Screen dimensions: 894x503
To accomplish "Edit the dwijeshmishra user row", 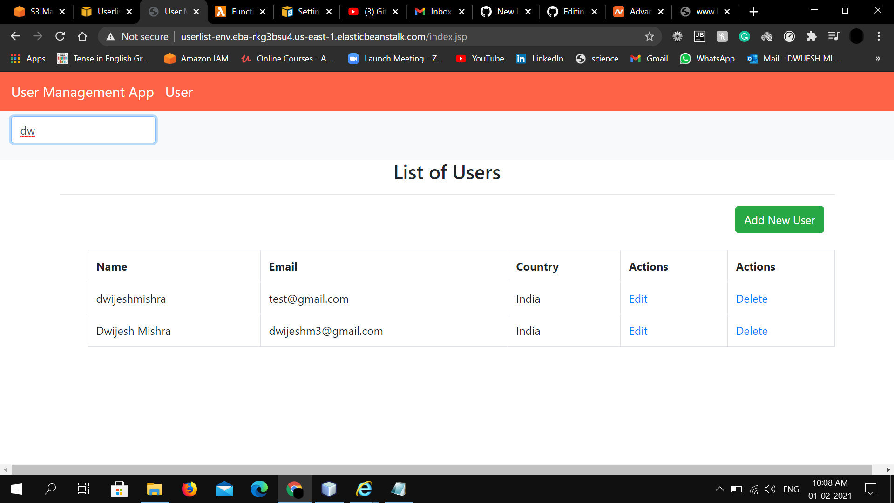I will tap(638, 299).
